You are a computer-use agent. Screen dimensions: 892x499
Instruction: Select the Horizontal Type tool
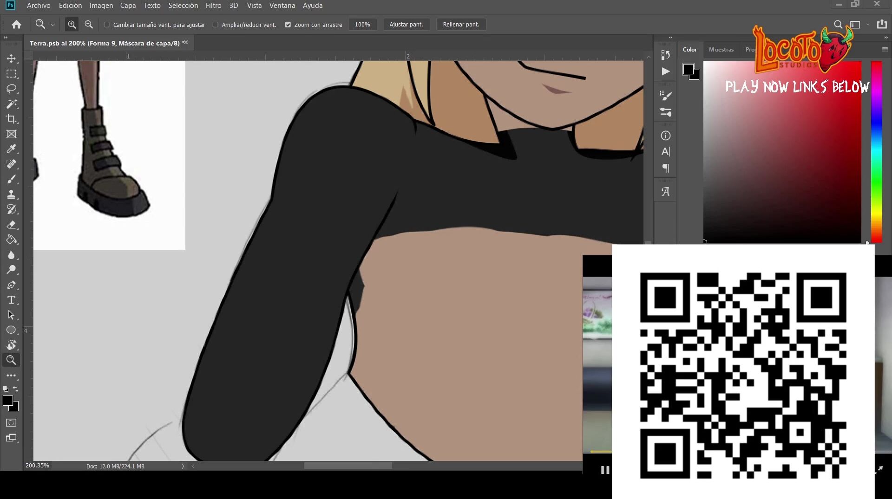pyautogui.click(x=11, y=300)
